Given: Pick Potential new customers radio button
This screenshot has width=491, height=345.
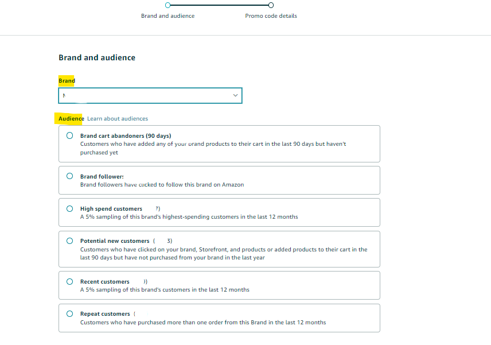Looking at the screenshot, I should (x=69, y=241).
